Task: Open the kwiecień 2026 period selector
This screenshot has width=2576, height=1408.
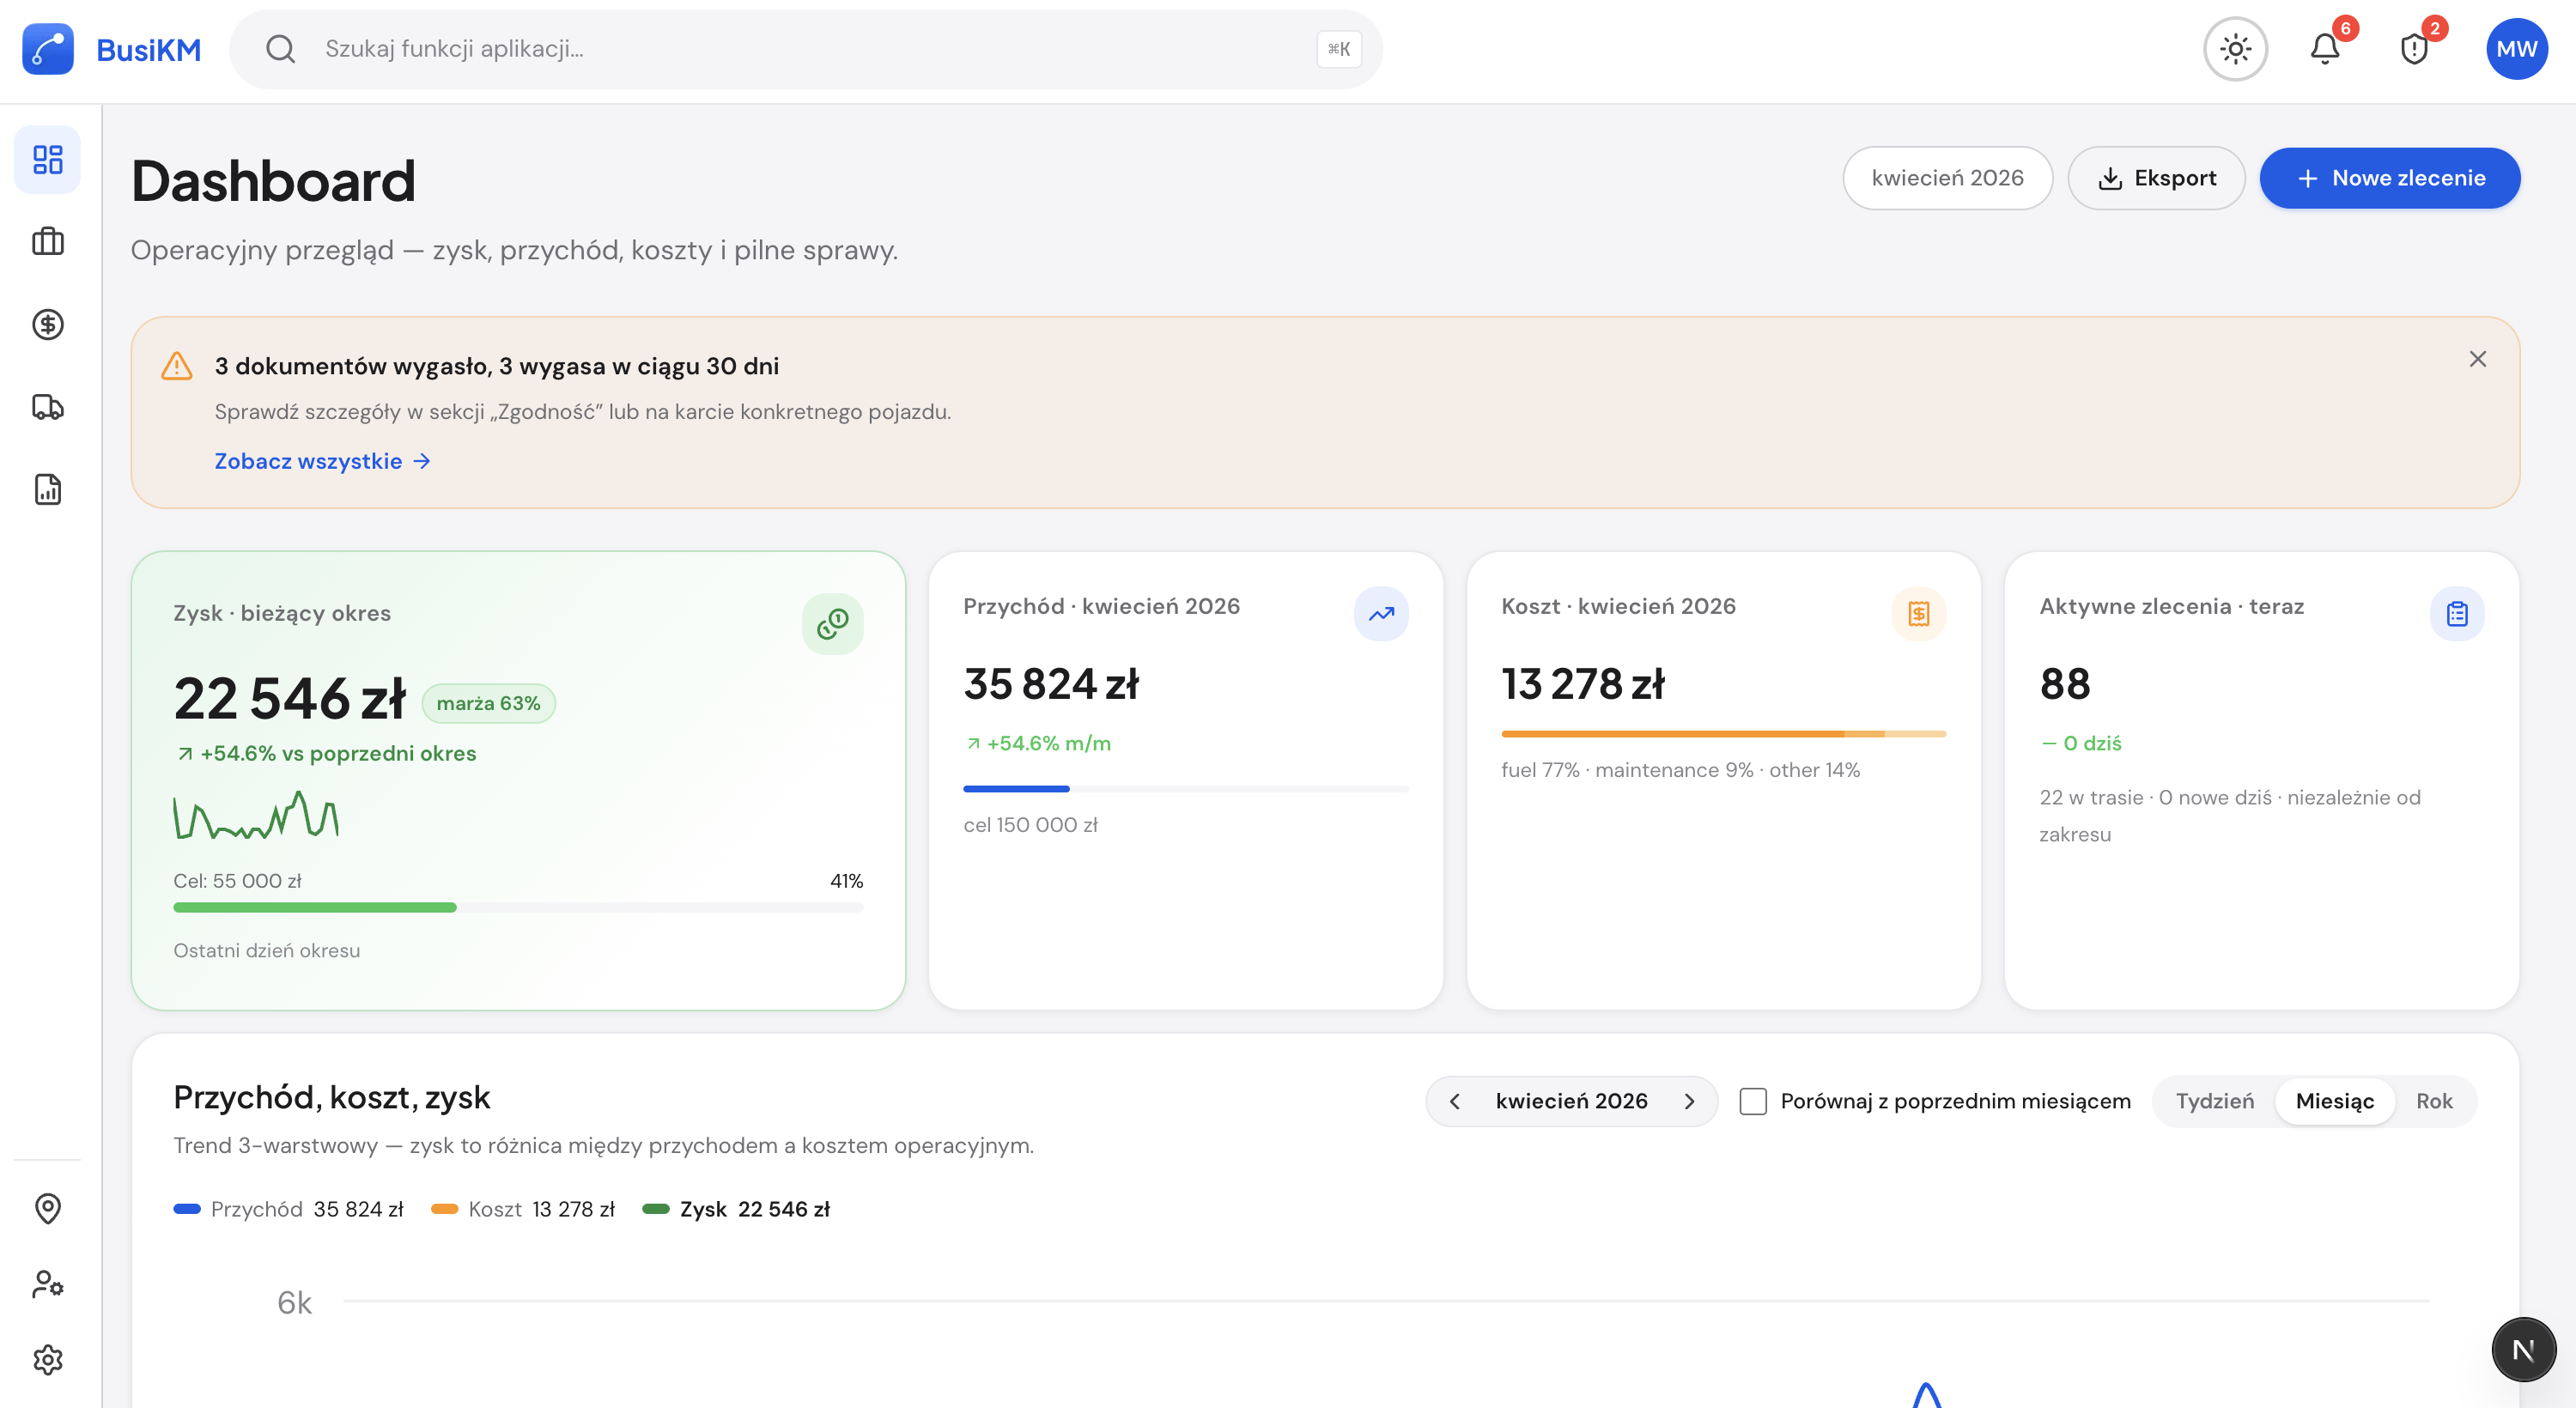Action: [x=1947, y=178]
